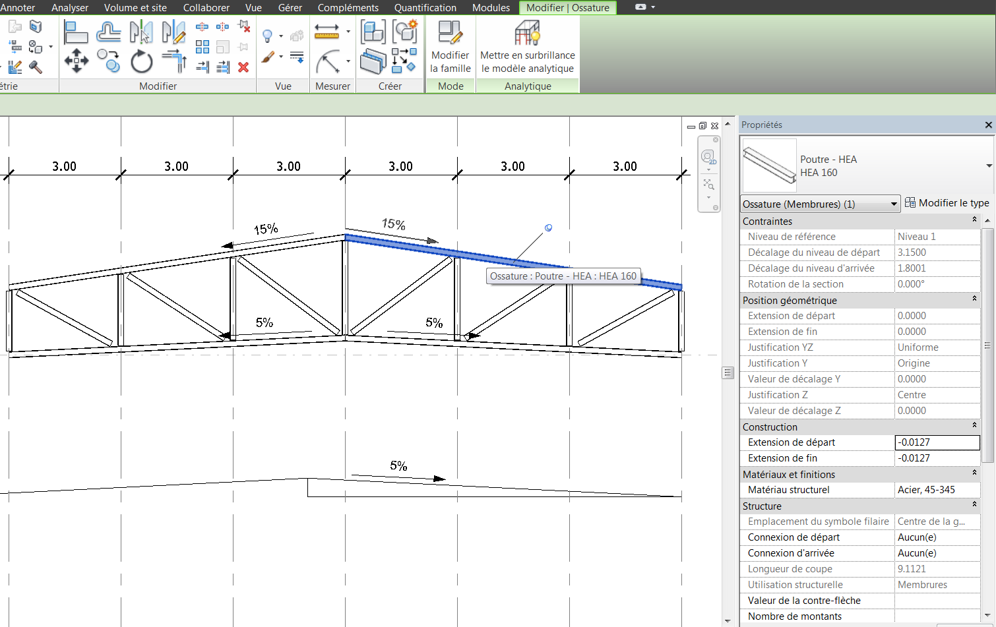Click Modifier le type button
The image size is (996, 627).
click(x=947, y=203)
